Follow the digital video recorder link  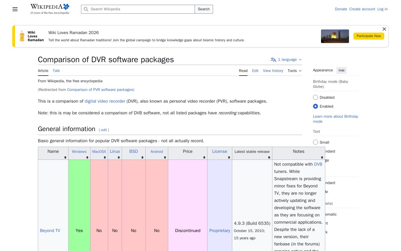point(105,101)
